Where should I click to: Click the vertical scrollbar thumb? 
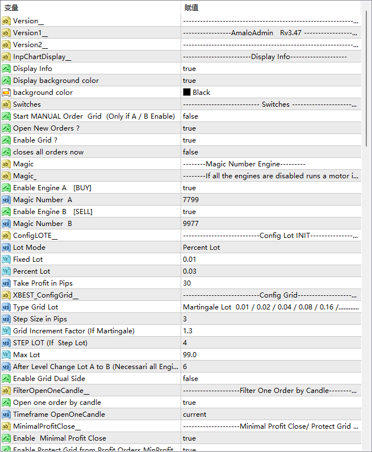[x=366, y=79]
